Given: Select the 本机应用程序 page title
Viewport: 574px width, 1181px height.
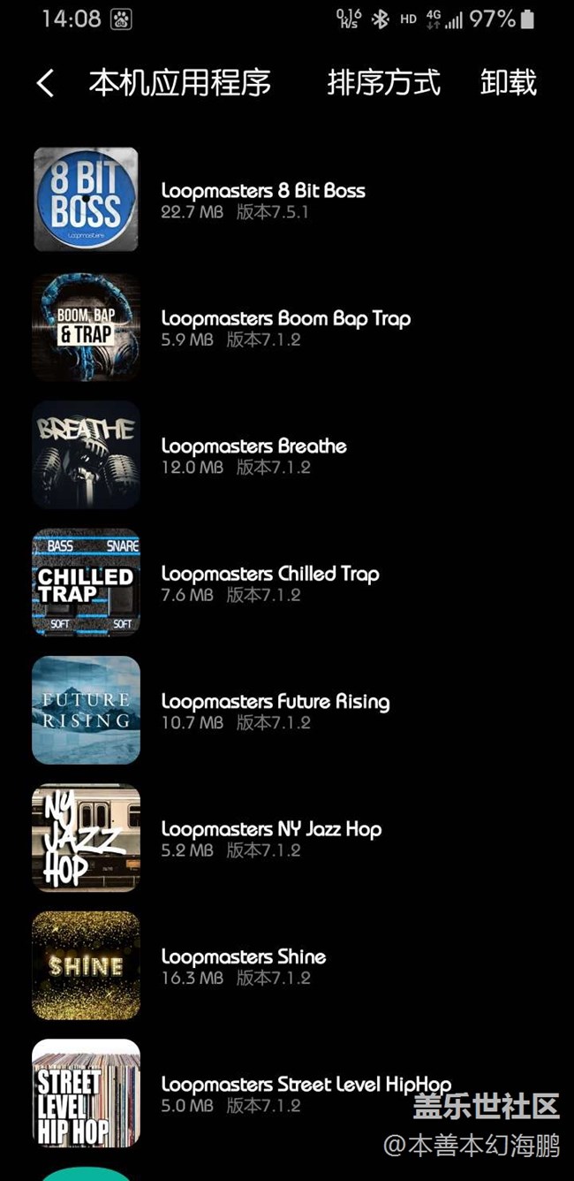Looking at the screenshot, I should (180, 82).
